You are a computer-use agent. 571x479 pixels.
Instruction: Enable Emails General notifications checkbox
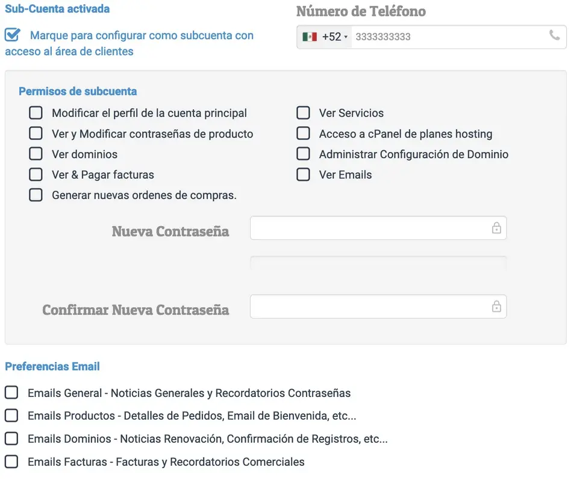click(11, 393)
